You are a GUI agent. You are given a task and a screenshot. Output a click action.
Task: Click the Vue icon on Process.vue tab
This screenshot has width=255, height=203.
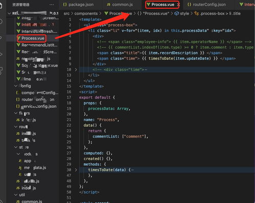tap(148, 5)
